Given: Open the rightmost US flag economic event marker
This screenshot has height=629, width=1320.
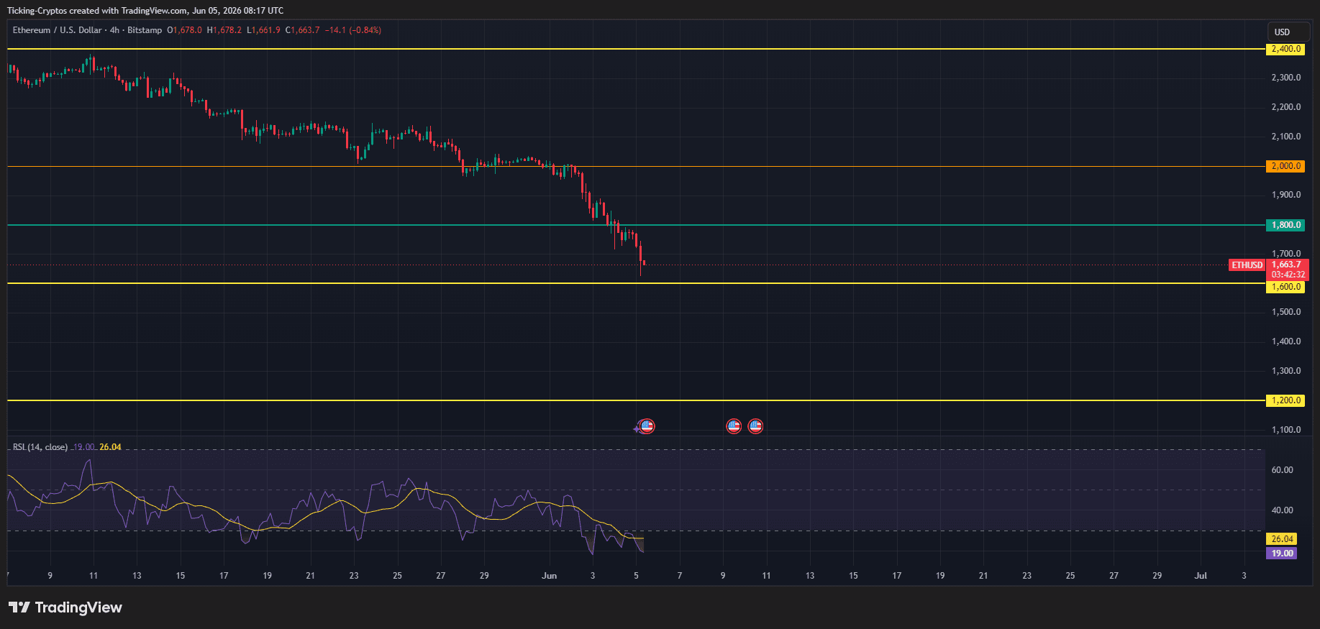Looking at the screenshot, I should click(755, 426).
